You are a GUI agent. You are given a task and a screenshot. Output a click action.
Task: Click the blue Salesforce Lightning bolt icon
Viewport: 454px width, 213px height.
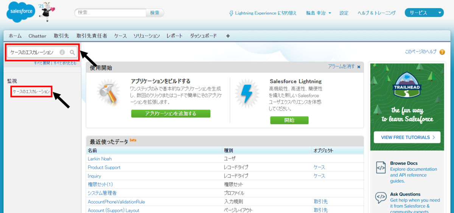[246, 94]
